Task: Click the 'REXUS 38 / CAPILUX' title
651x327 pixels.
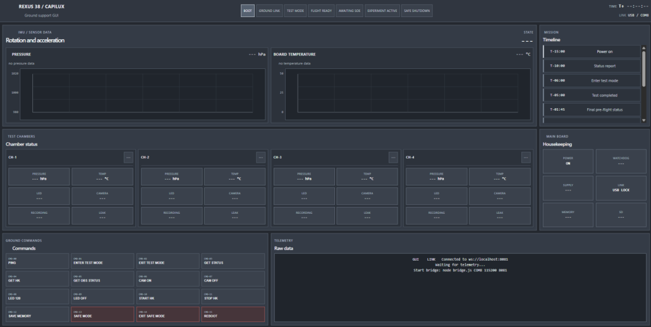Action: [42, 7]
